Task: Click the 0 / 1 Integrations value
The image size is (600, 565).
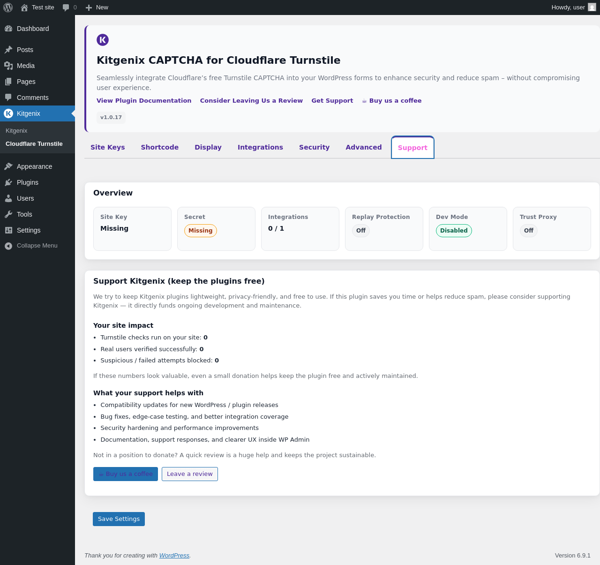Action: click(x=276, y=228)
